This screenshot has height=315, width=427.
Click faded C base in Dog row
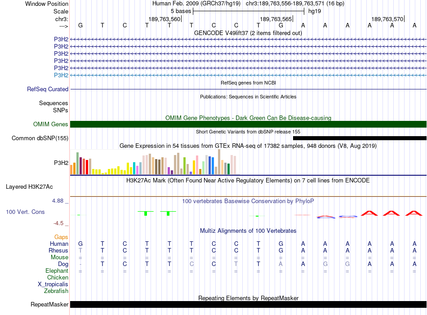pos(191,264)
